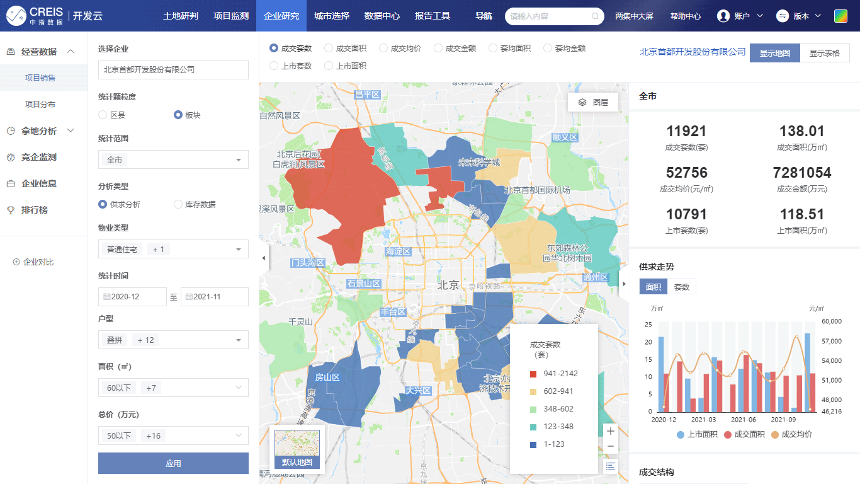Image resolution: width=860 pixels, height=484 pixels.
Task: Select the 上市套数 radio option
Action: click(274, 66)
